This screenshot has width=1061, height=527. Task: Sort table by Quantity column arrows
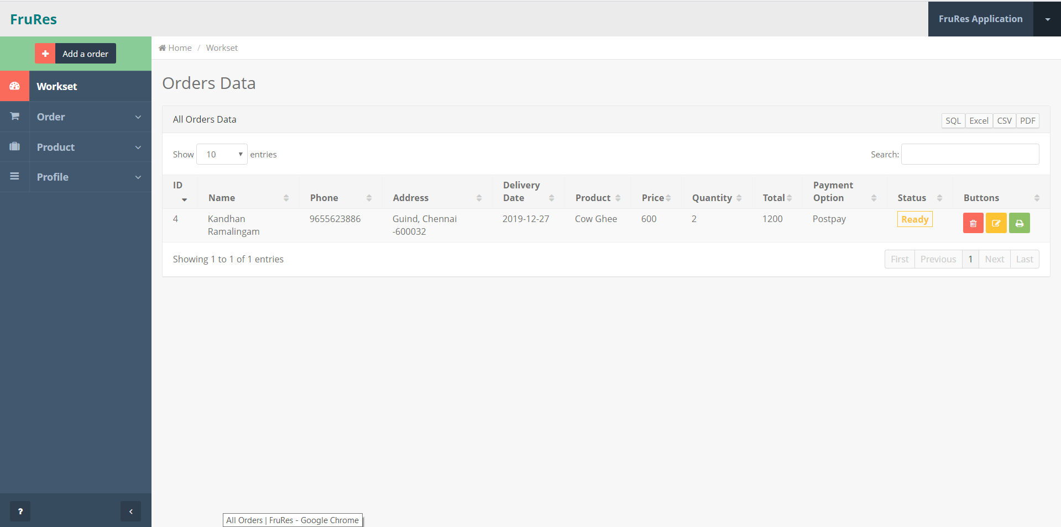(x=739, y=198)
